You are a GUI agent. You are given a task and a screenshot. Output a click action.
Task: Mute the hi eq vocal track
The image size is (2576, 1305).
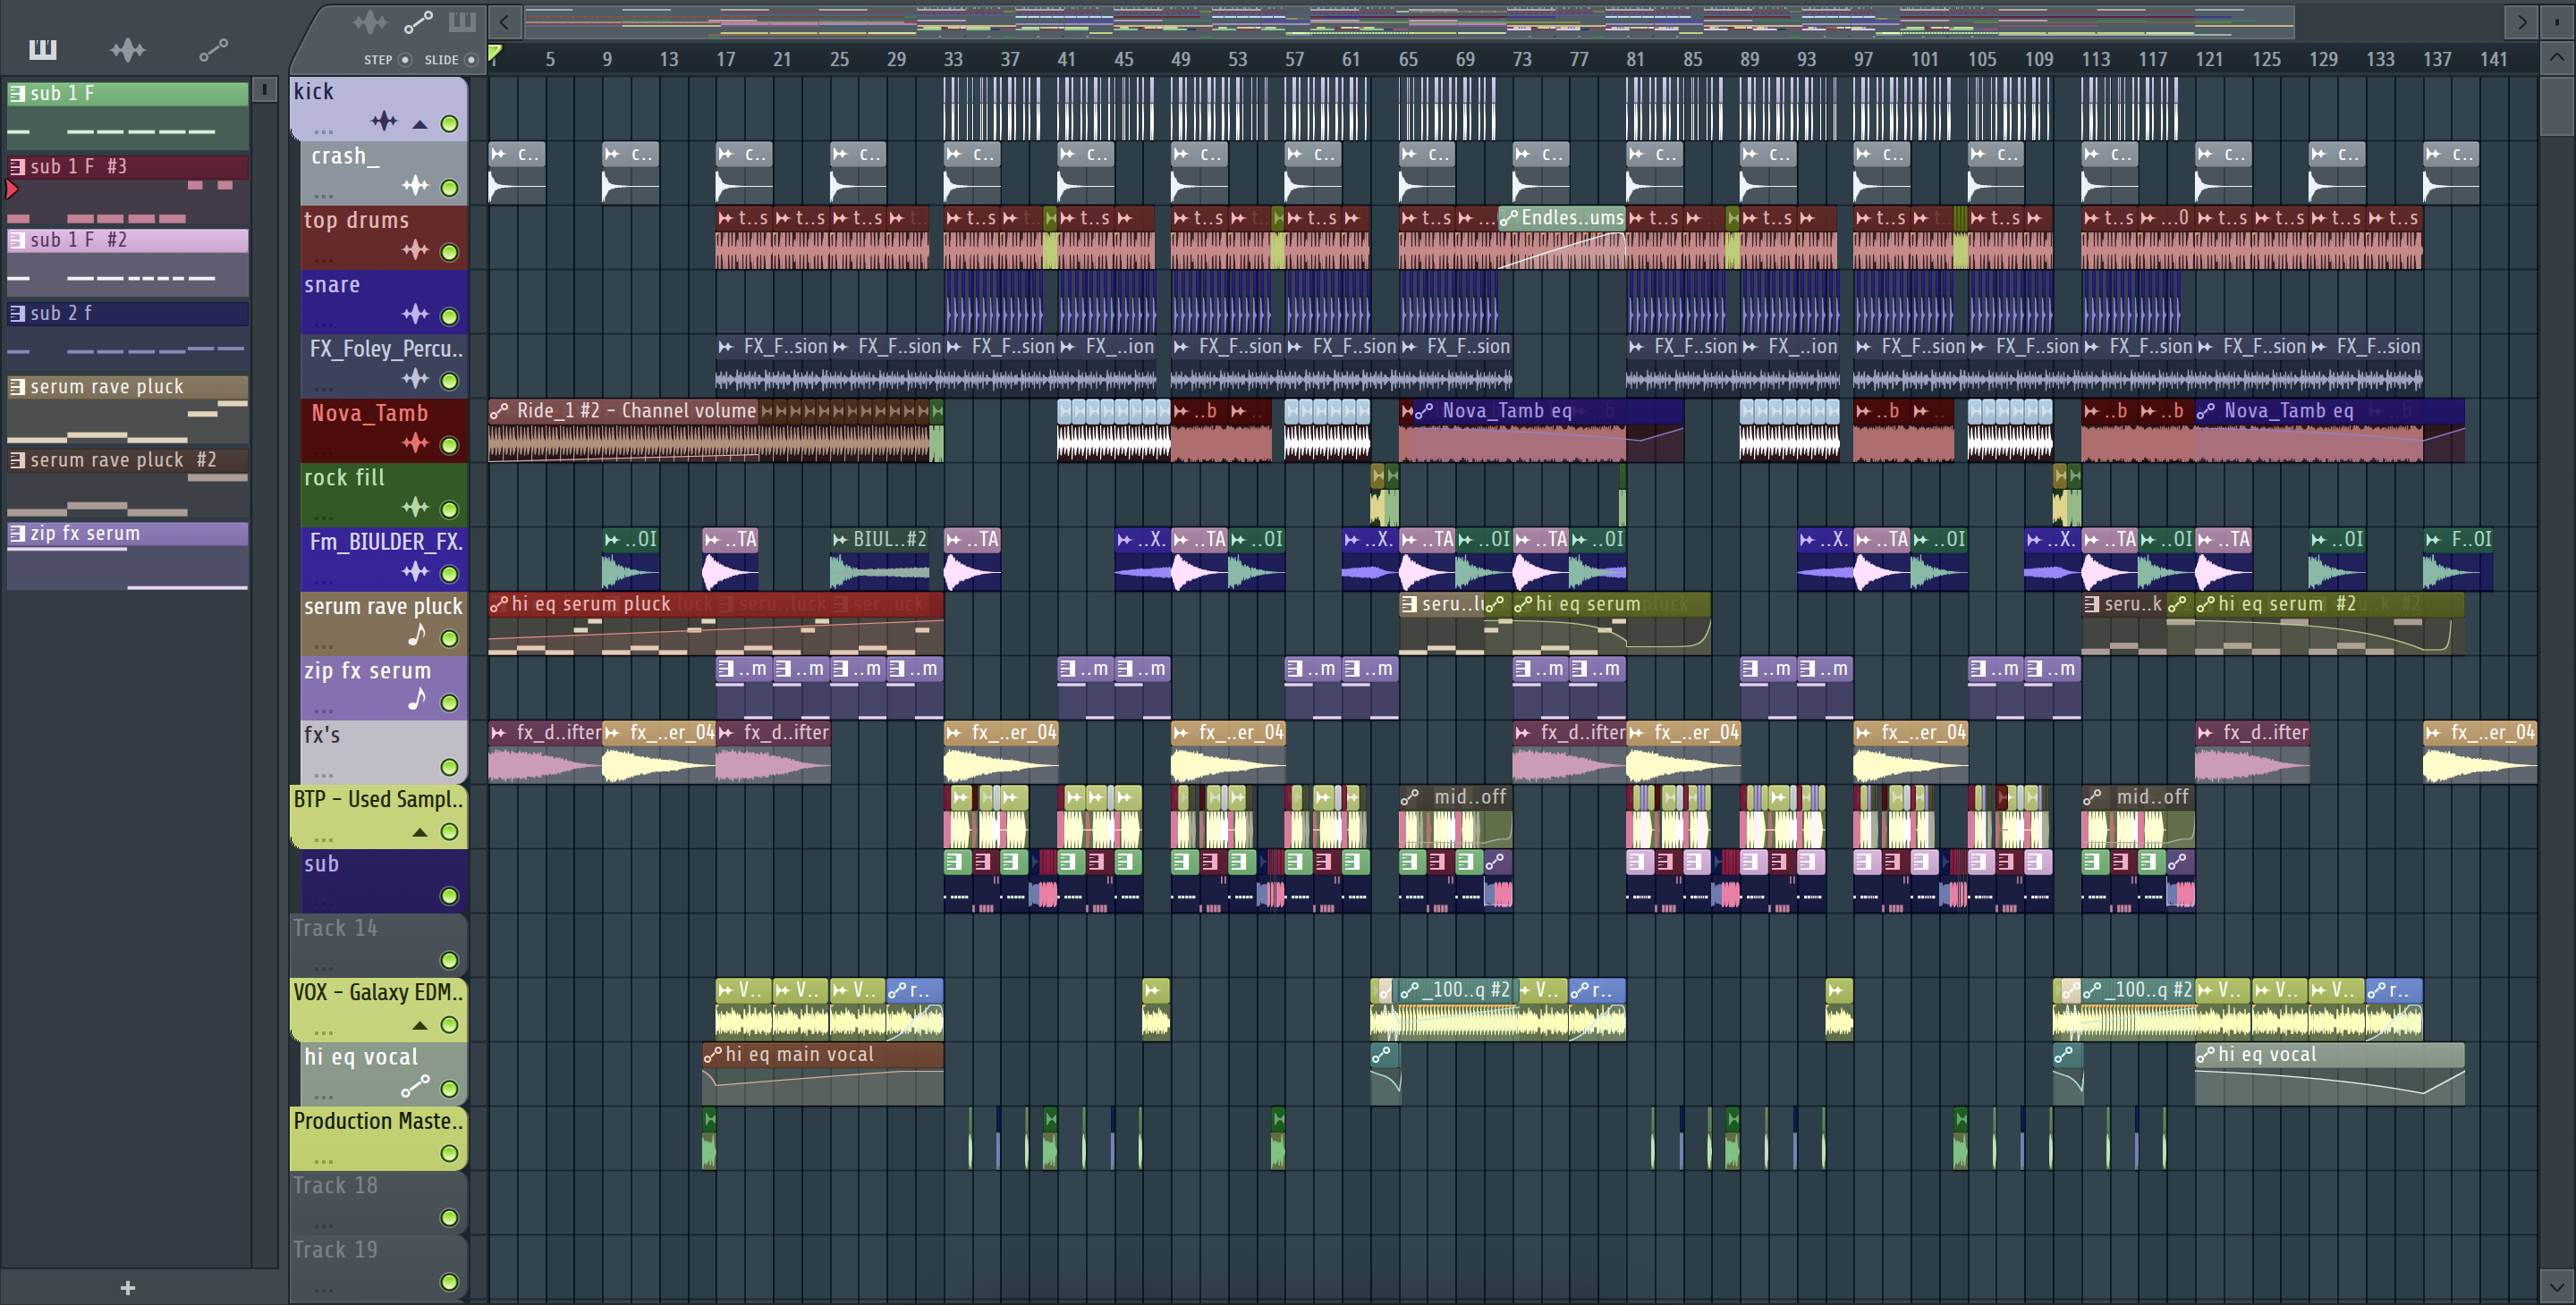[x=450, y=1090]
